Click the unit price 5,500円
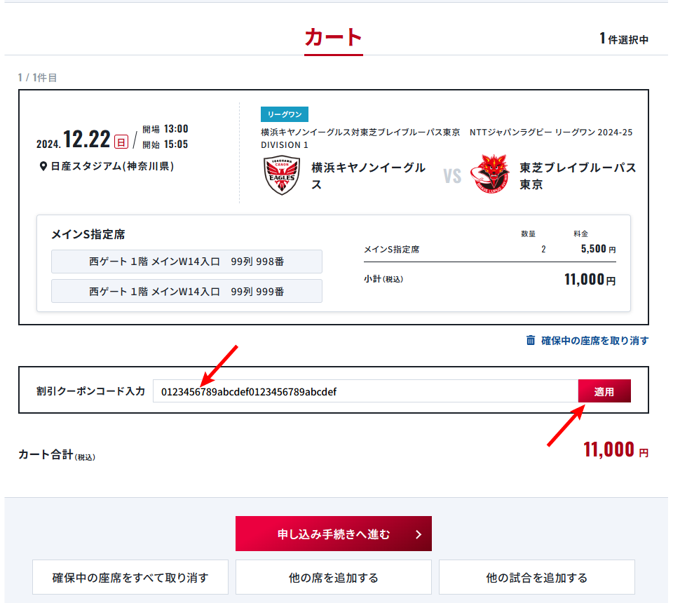Viewport: 673px width, 603px height. click(598, 249)
